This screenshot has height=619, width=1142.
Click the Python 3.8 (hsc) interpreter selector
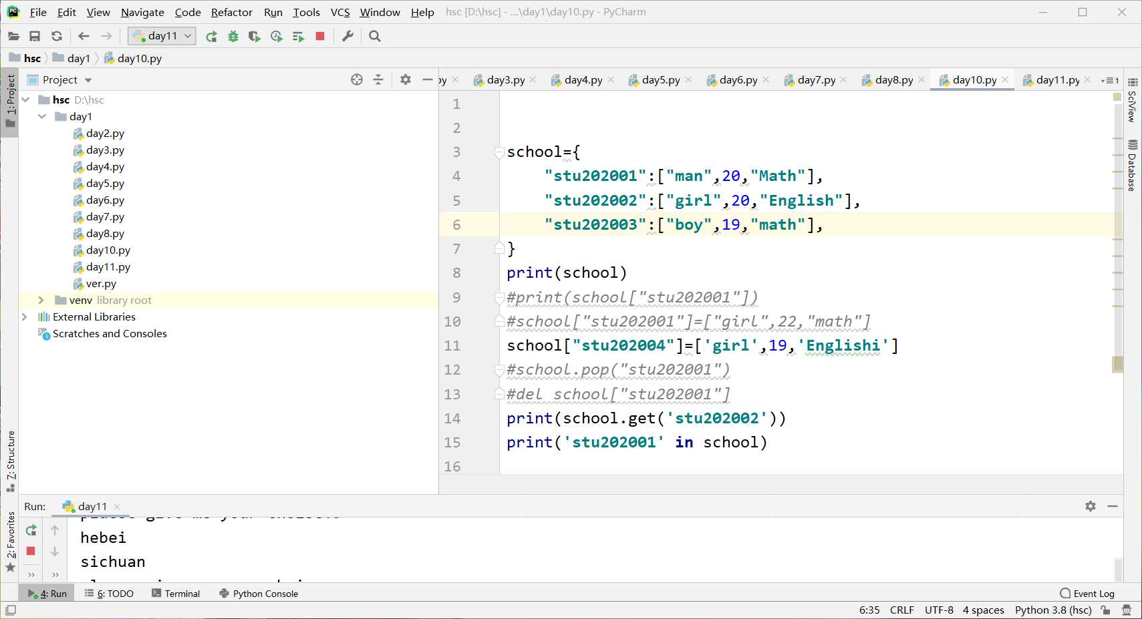point(1053,610)
